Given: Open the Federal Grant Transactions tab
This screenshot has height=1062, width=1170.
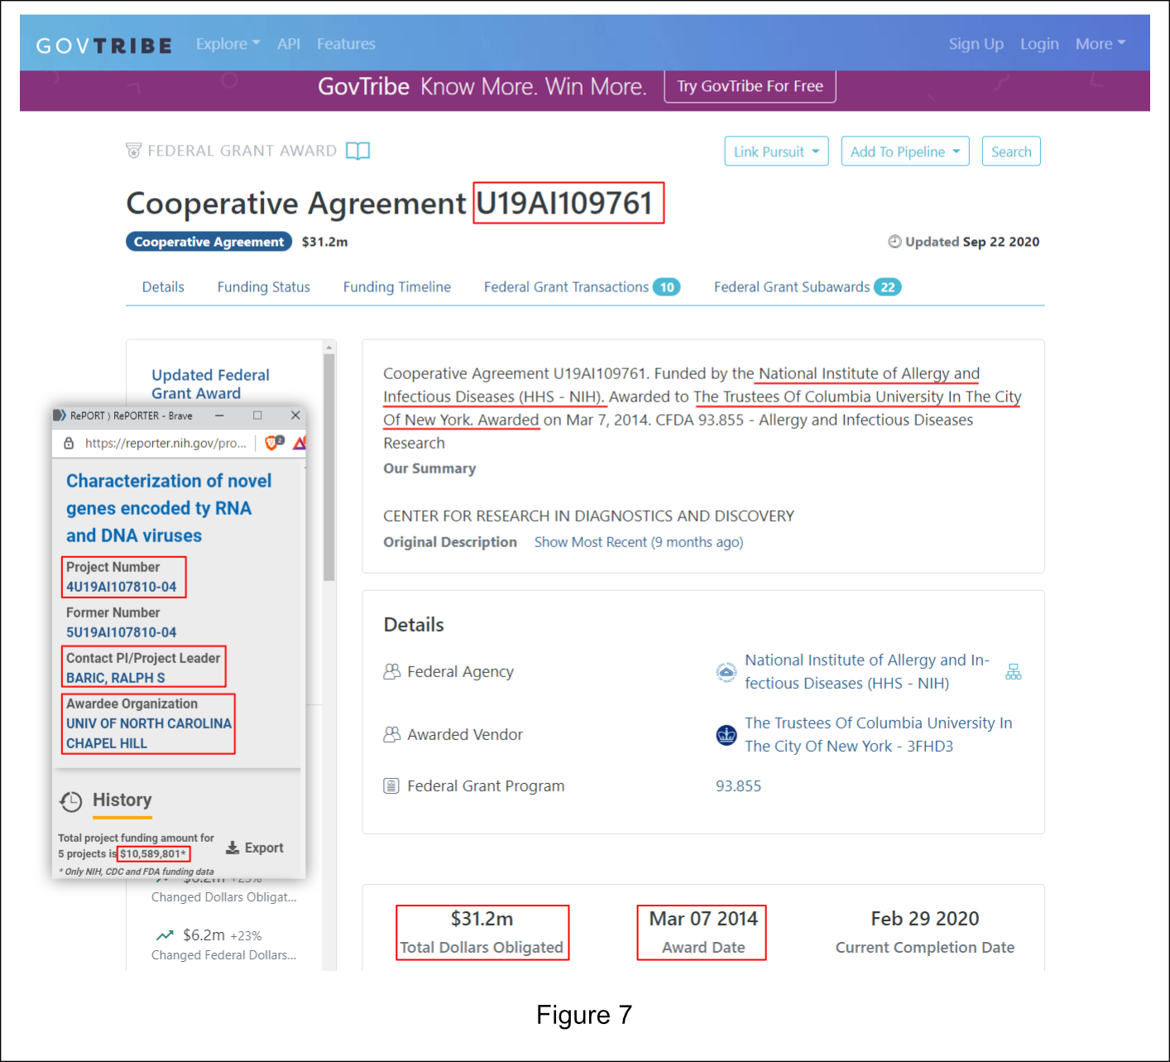Looking at the screenshot, I should coord(582,287).
